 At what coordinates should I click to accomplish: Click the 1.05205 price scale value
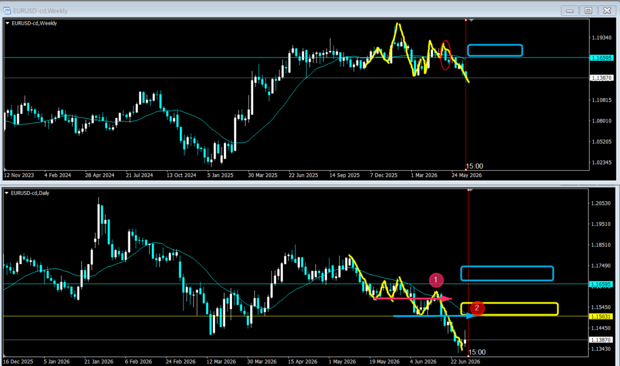[x=601, y=142]
